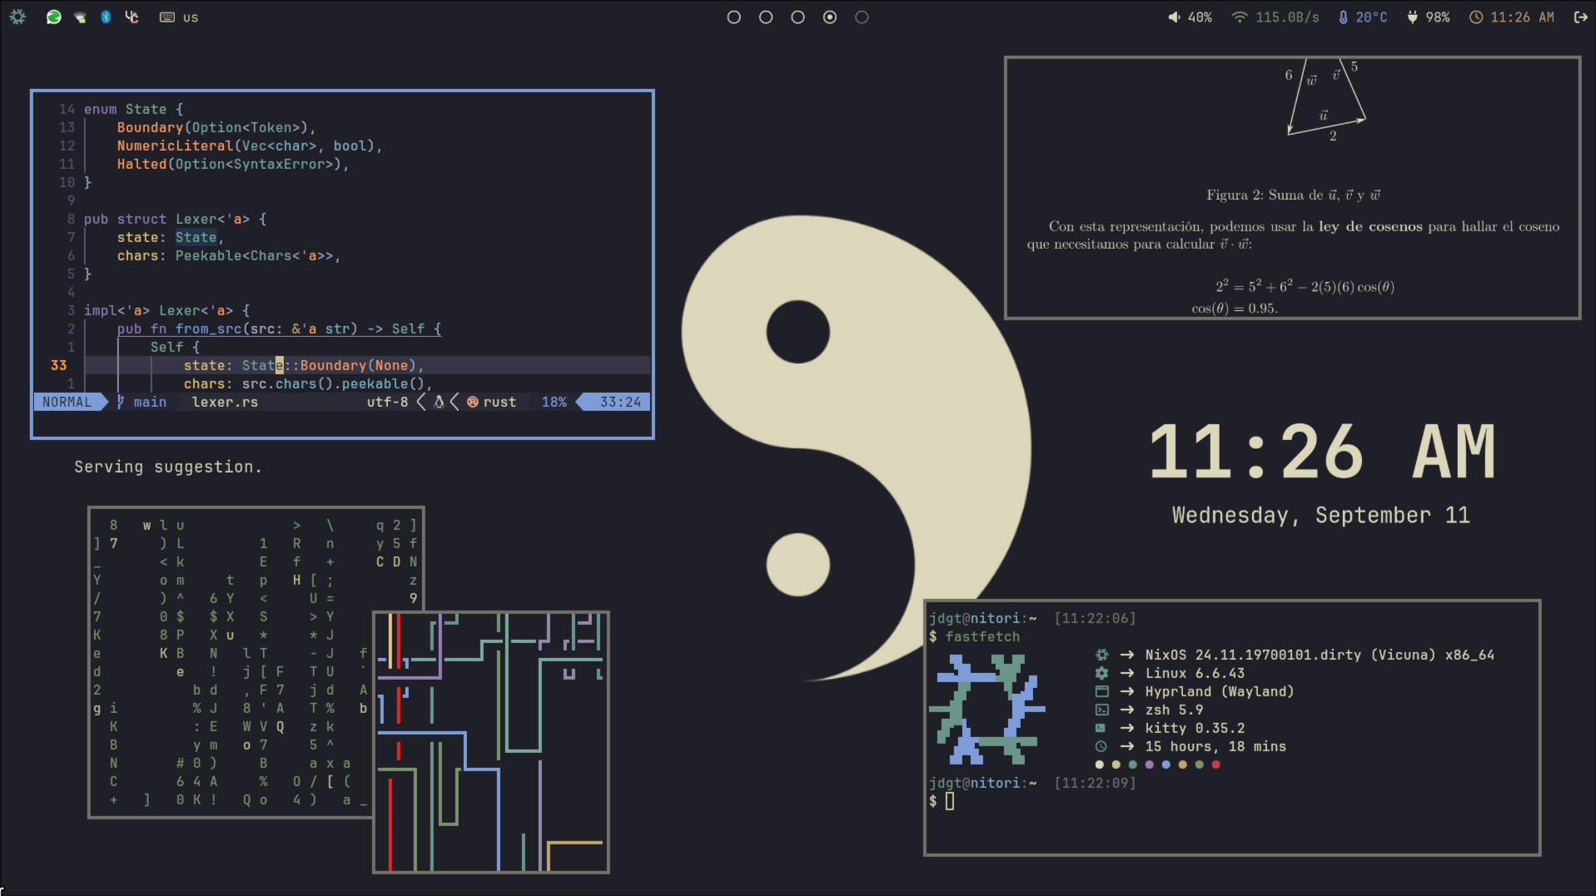
Task: Click the 'Serving suggestion.' caption text
Action: point(168,467)
